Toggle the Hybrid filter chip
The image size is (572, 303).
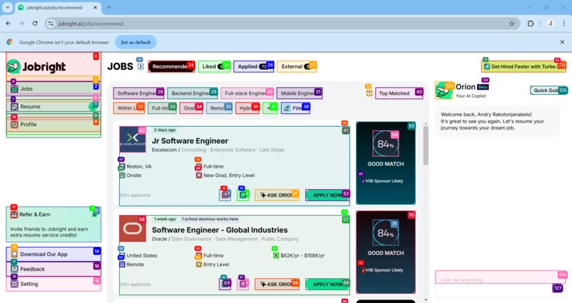248,108
